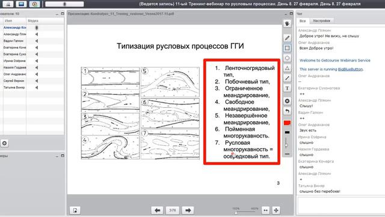
Task: Click the slide title Типизация русловых процессов ГГИ
Action: tap(180, 46)
